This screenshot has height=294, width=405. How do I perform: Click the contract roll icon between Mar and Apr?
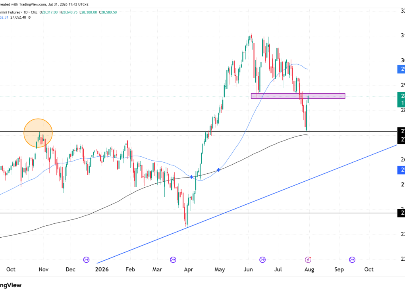(173, 259)
